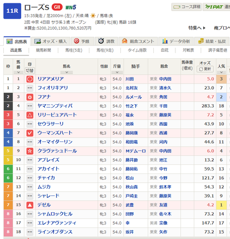Image resolution: width=230 pixels, height=239 pixels.
Task: Select the 馬柱(5走) sub-tab
Action: tap(74, 50)
